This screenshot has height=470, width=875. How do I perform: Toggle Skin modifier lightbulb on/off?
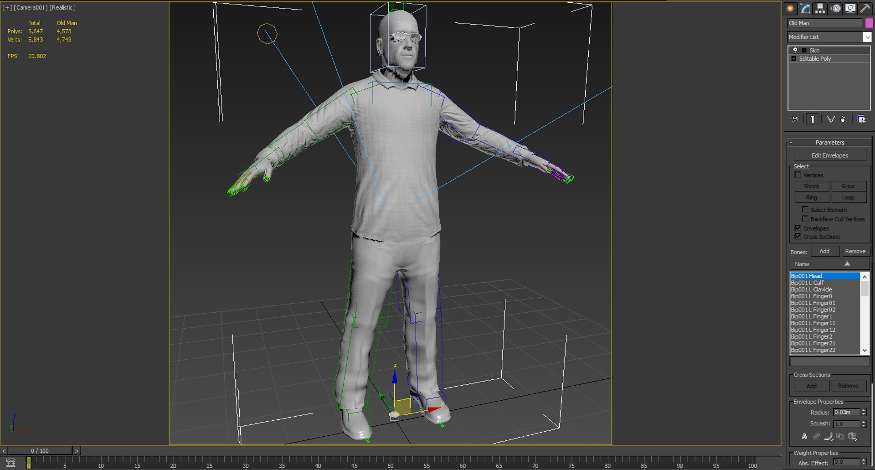[795, 50]
